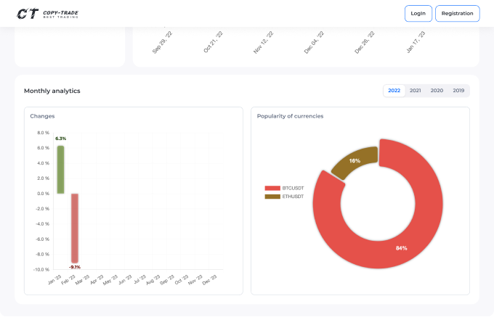Click the -10.0 % y-axis label
The width and height of the screenshot is (494, 317).
pyautogui.click(x=41, y=270)
